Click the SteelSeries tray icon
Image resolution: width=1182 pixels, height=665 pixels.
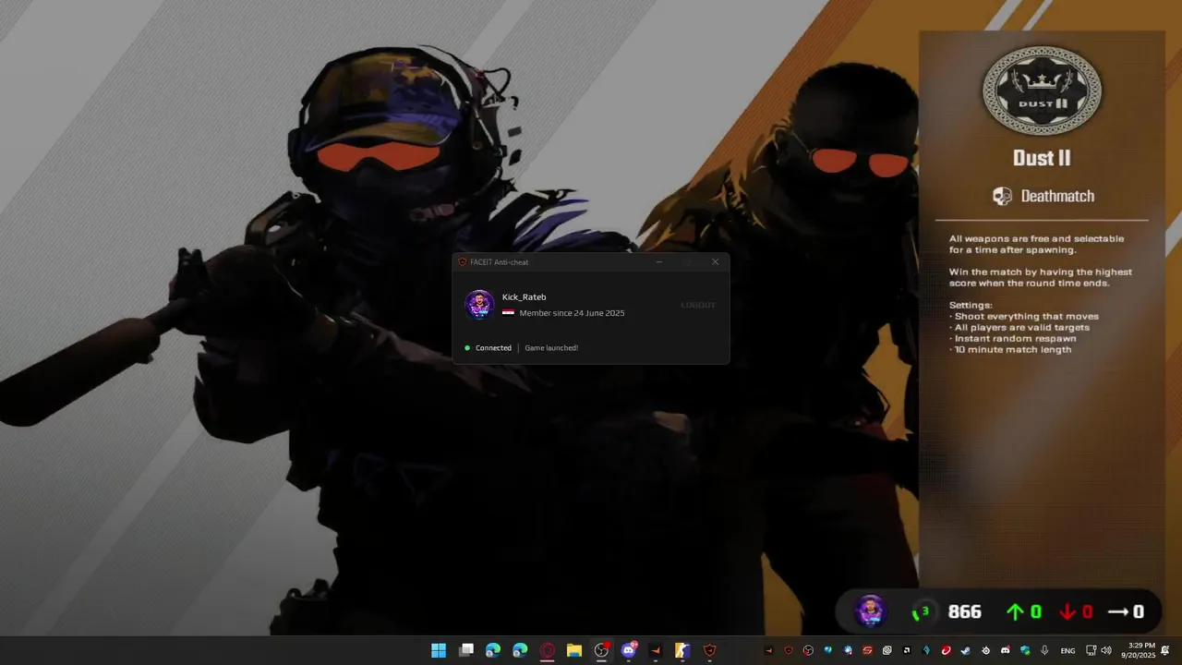click(x=985, y=650)
